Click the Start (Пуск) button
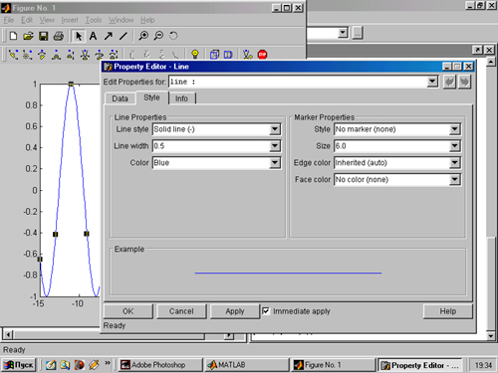This screenshot has height=373, width=498. pos(19,365)
